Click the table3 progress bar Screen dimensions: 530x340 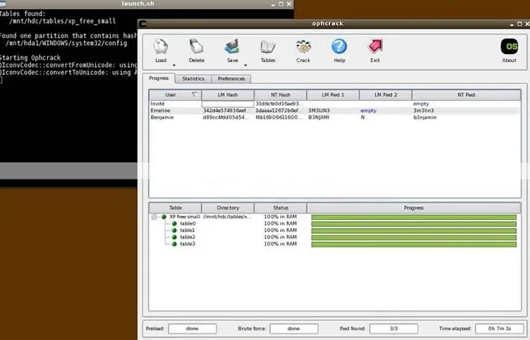(414, 243)
